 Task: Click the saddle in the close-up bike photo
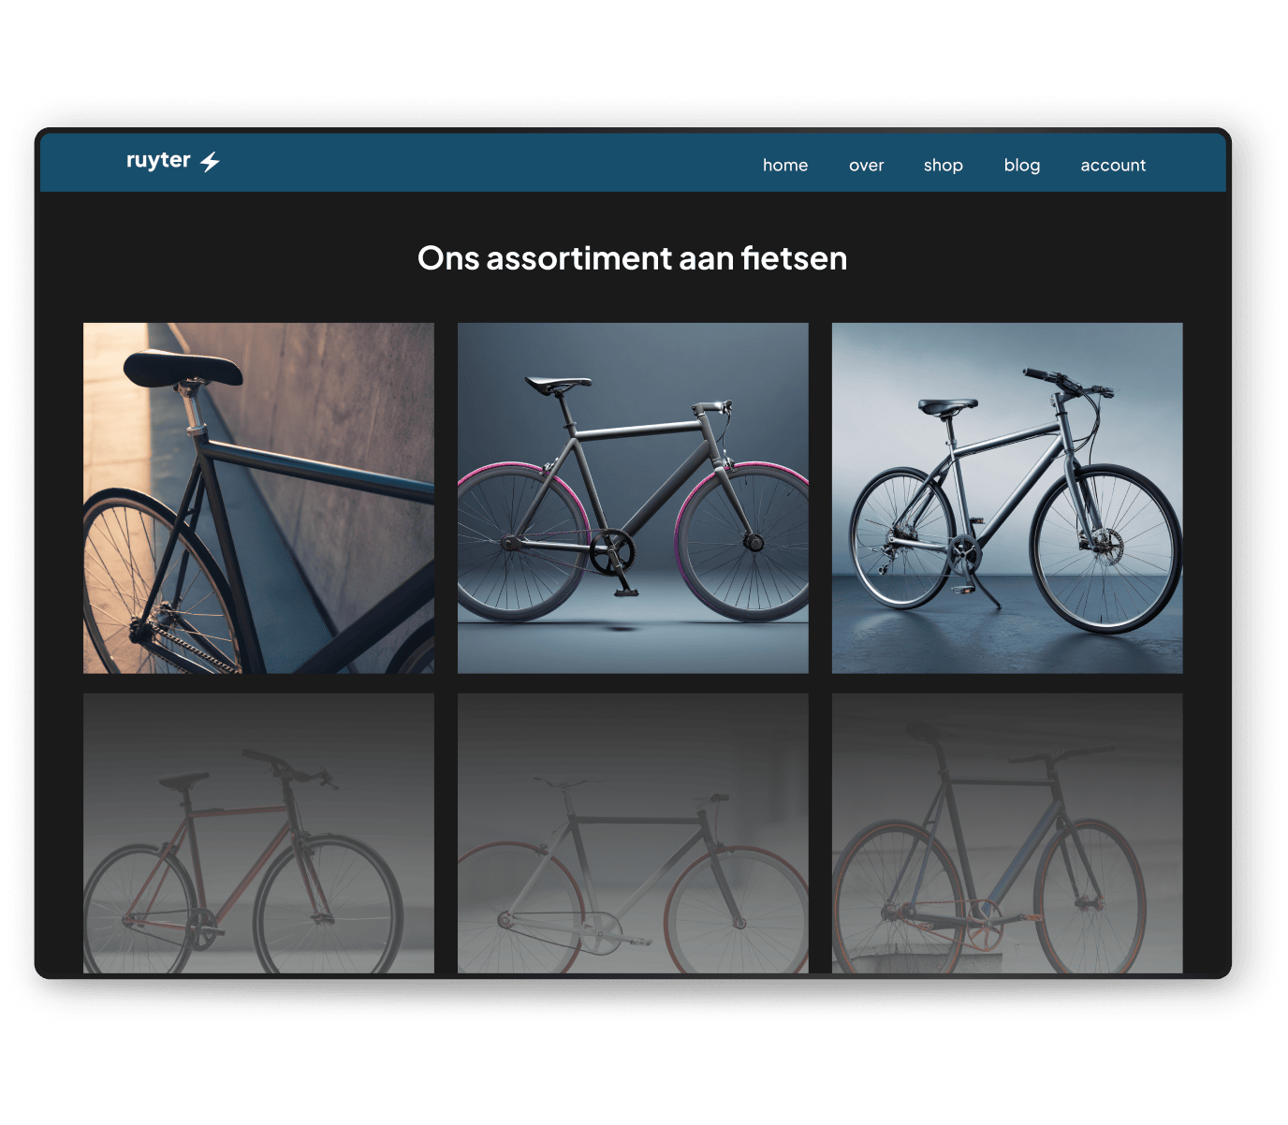183,367
